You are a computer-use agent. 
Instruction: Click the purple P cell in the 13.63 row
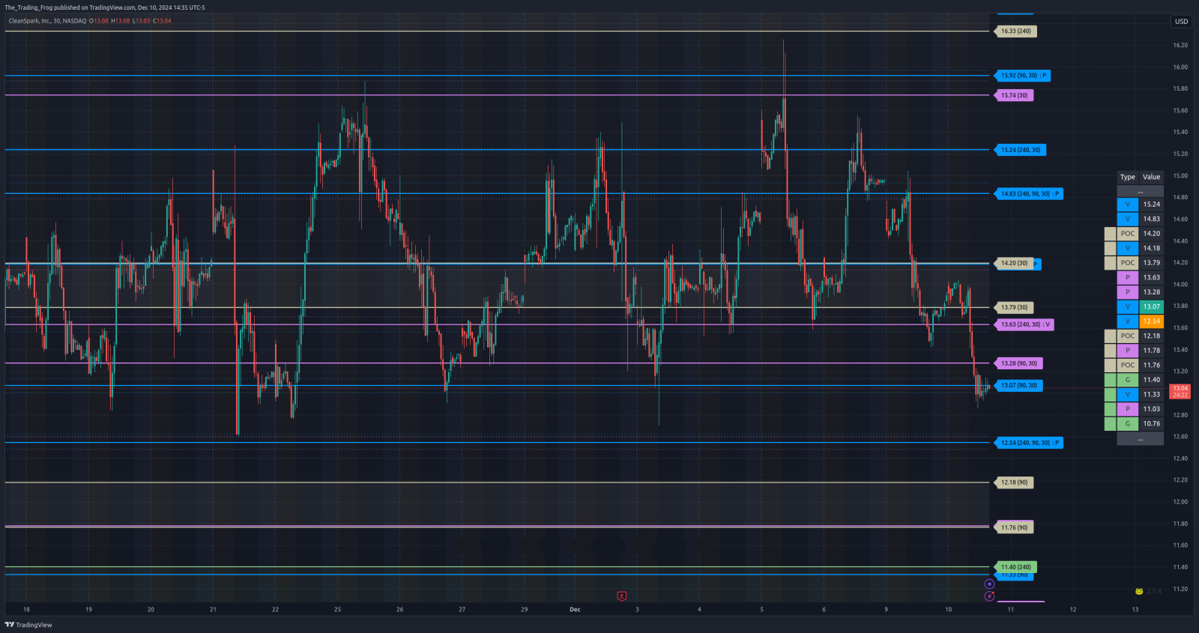(1128, 277)
